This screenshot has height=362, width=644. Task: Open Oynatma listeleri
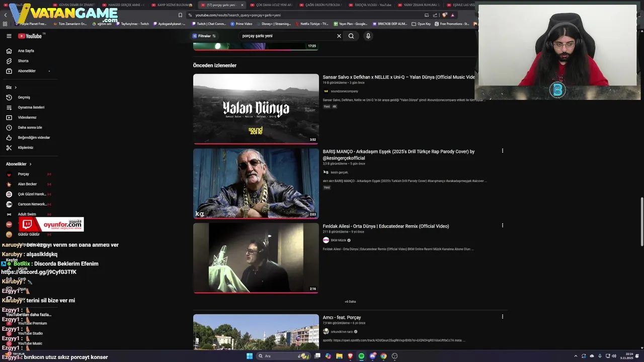point(31,107)
